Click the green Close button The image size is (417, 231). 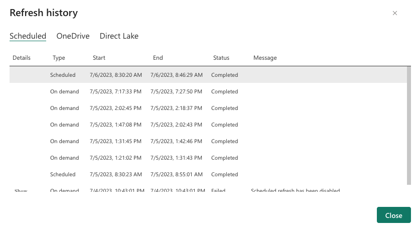tap(393, 215)
